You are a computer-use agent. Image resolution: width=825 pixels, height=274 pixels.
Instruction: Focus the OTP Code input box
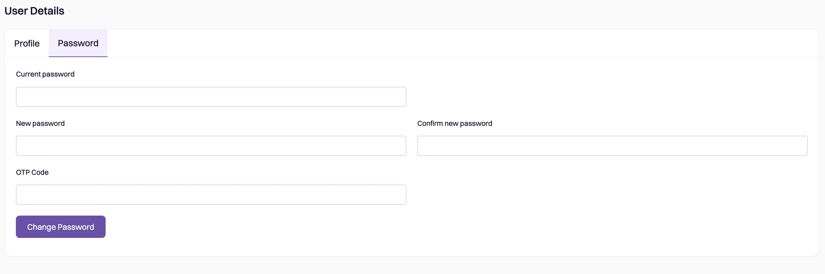(x=211, y=195)
